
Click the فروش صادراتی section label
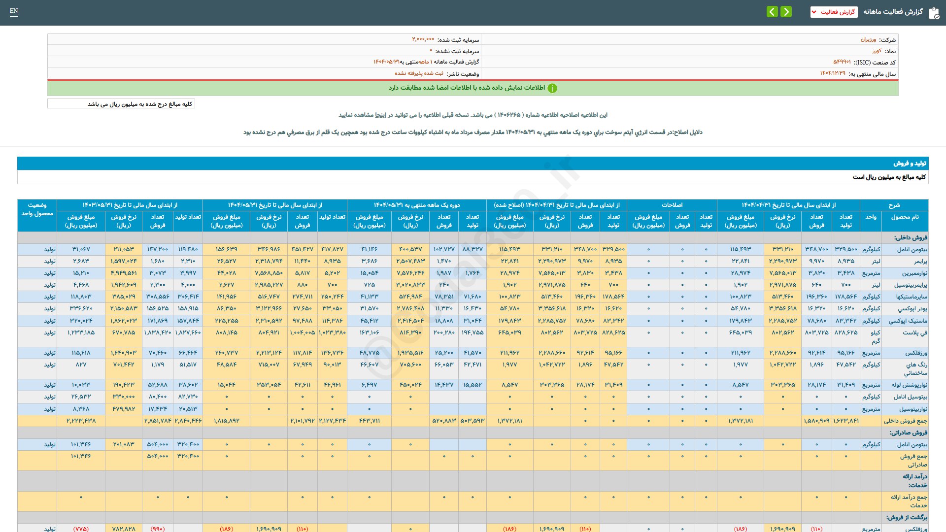tap(908, 432)
